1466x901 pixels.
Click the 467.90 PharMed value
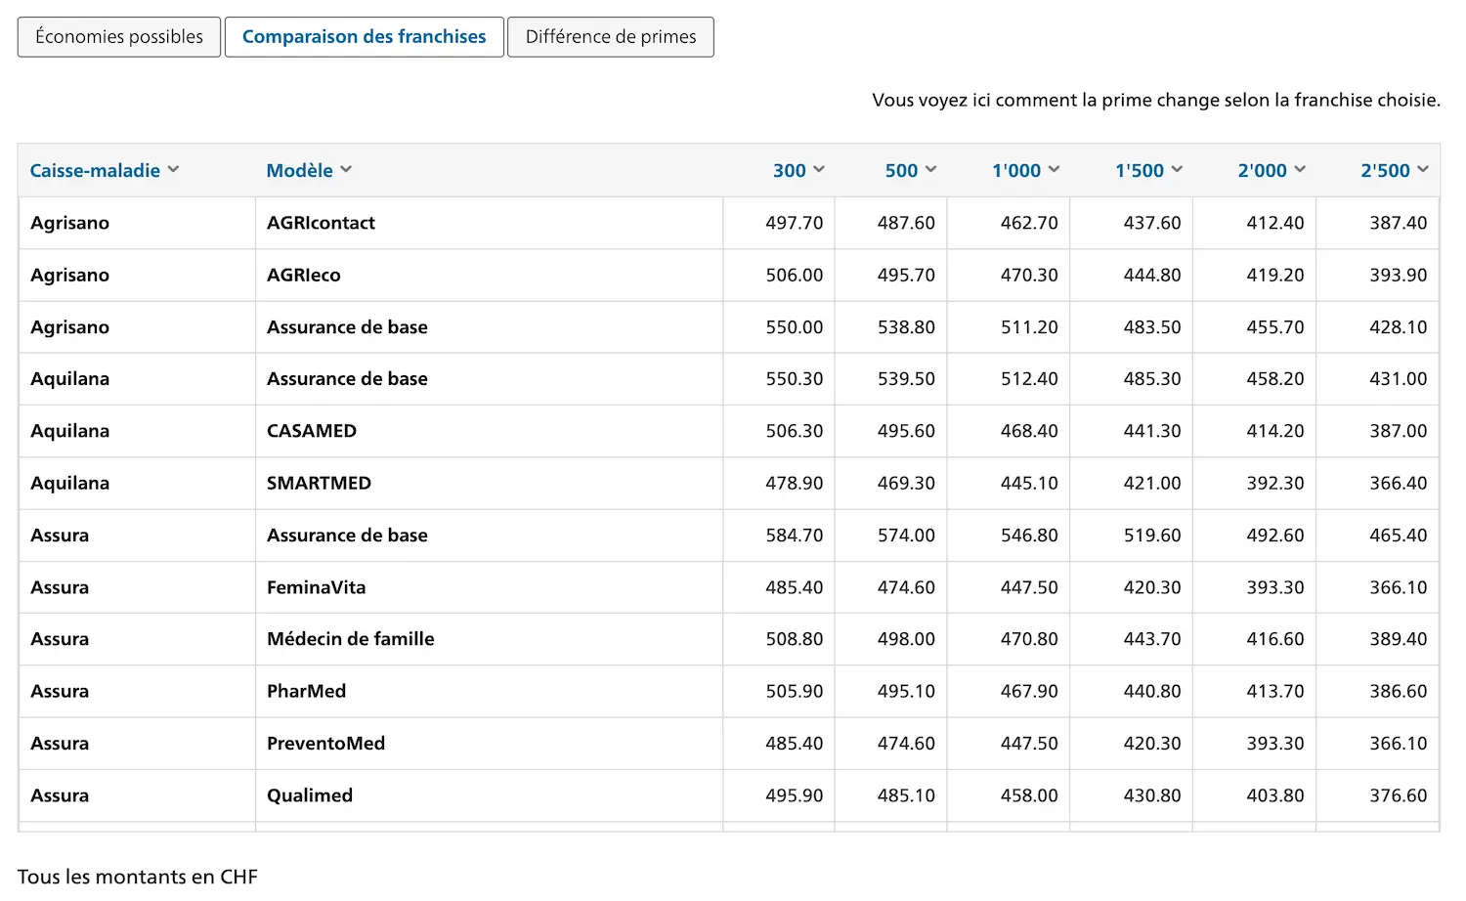click(1029, 691)
